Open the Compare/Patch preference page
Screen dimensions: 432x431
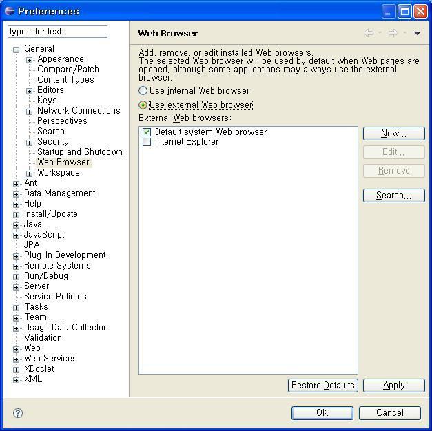coord(68,69)
